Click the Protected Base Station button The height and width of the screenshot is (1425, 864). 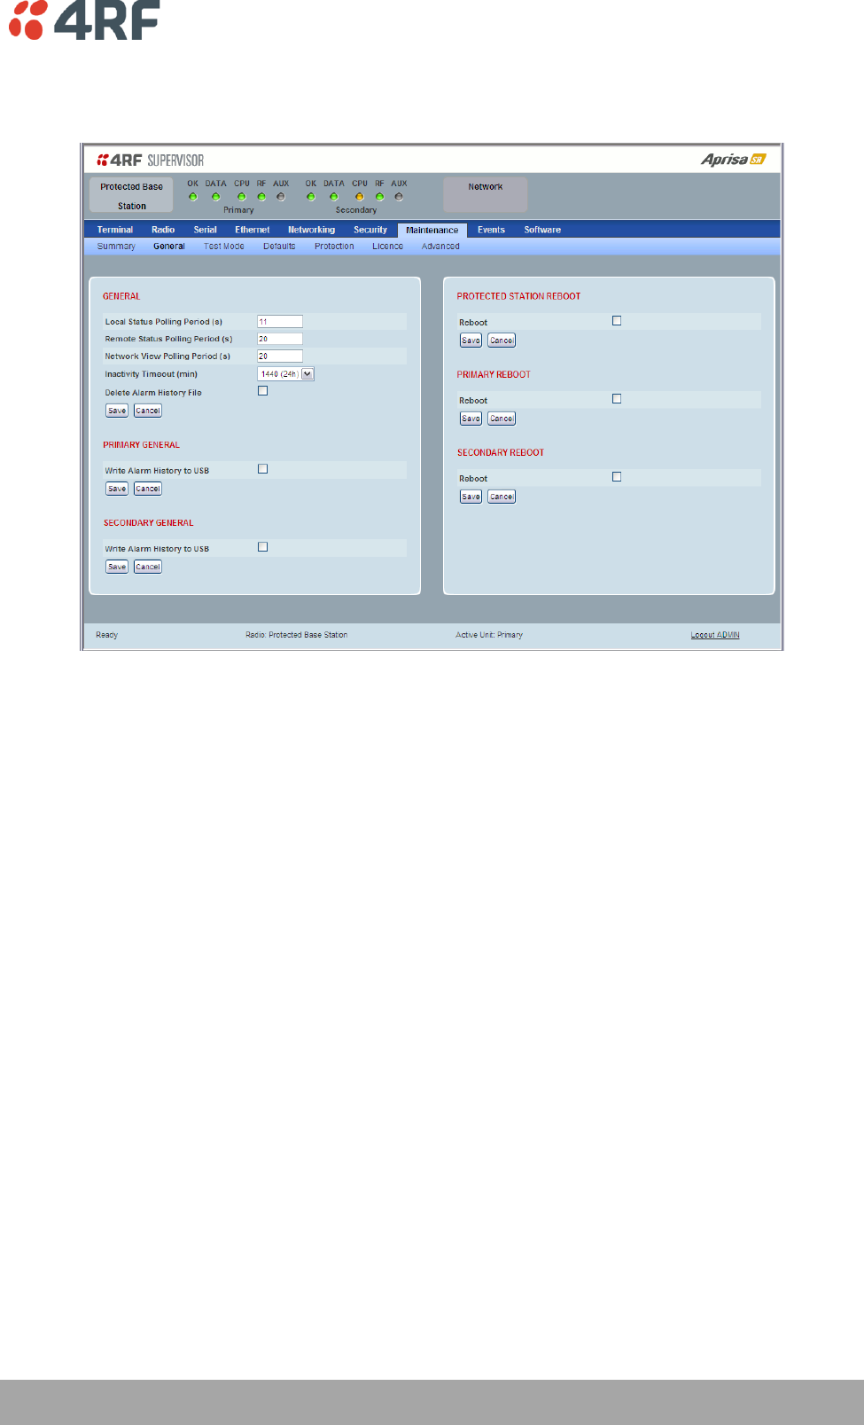131,195
